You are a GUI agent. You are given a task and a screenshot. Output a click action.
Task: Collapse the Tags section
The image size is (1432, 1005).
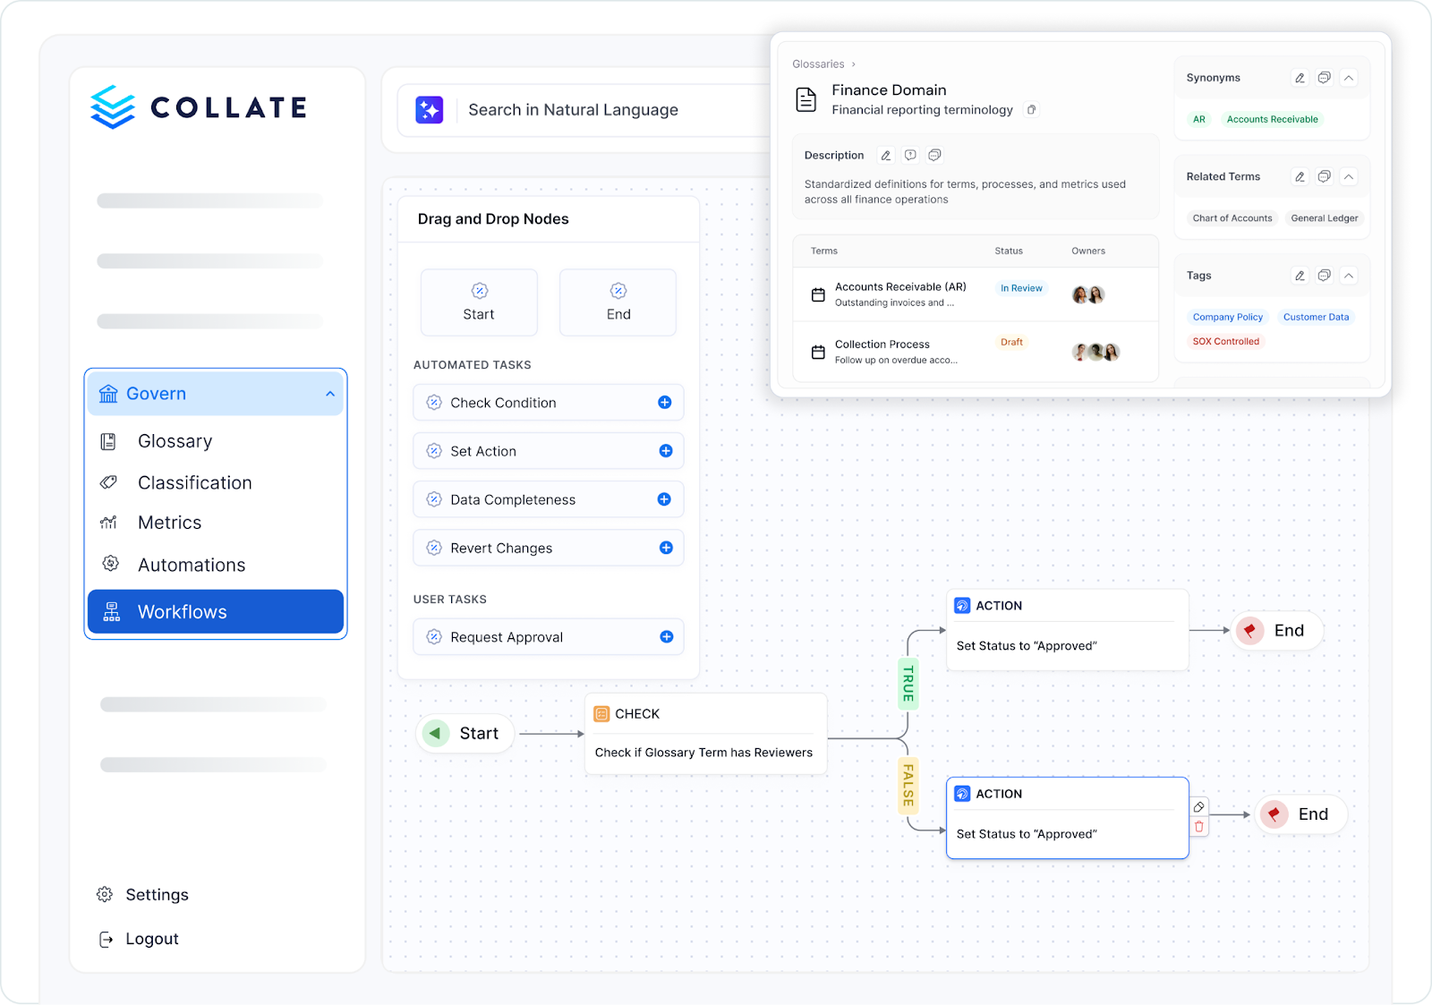click(x=1349, y=276)
